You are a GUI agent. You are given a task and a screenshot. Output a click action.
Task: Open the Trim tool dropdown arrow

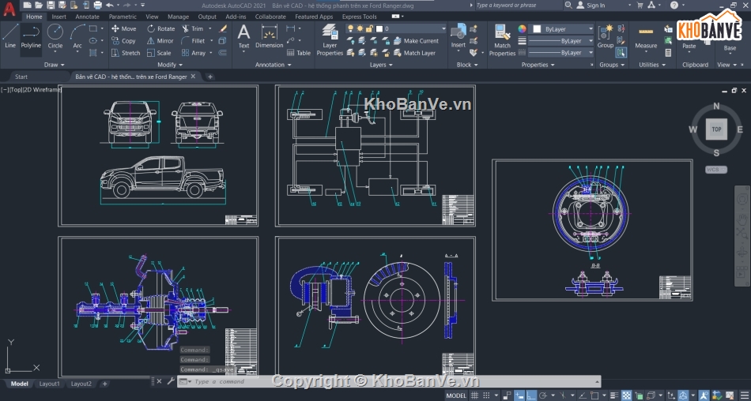pos(210,28)
